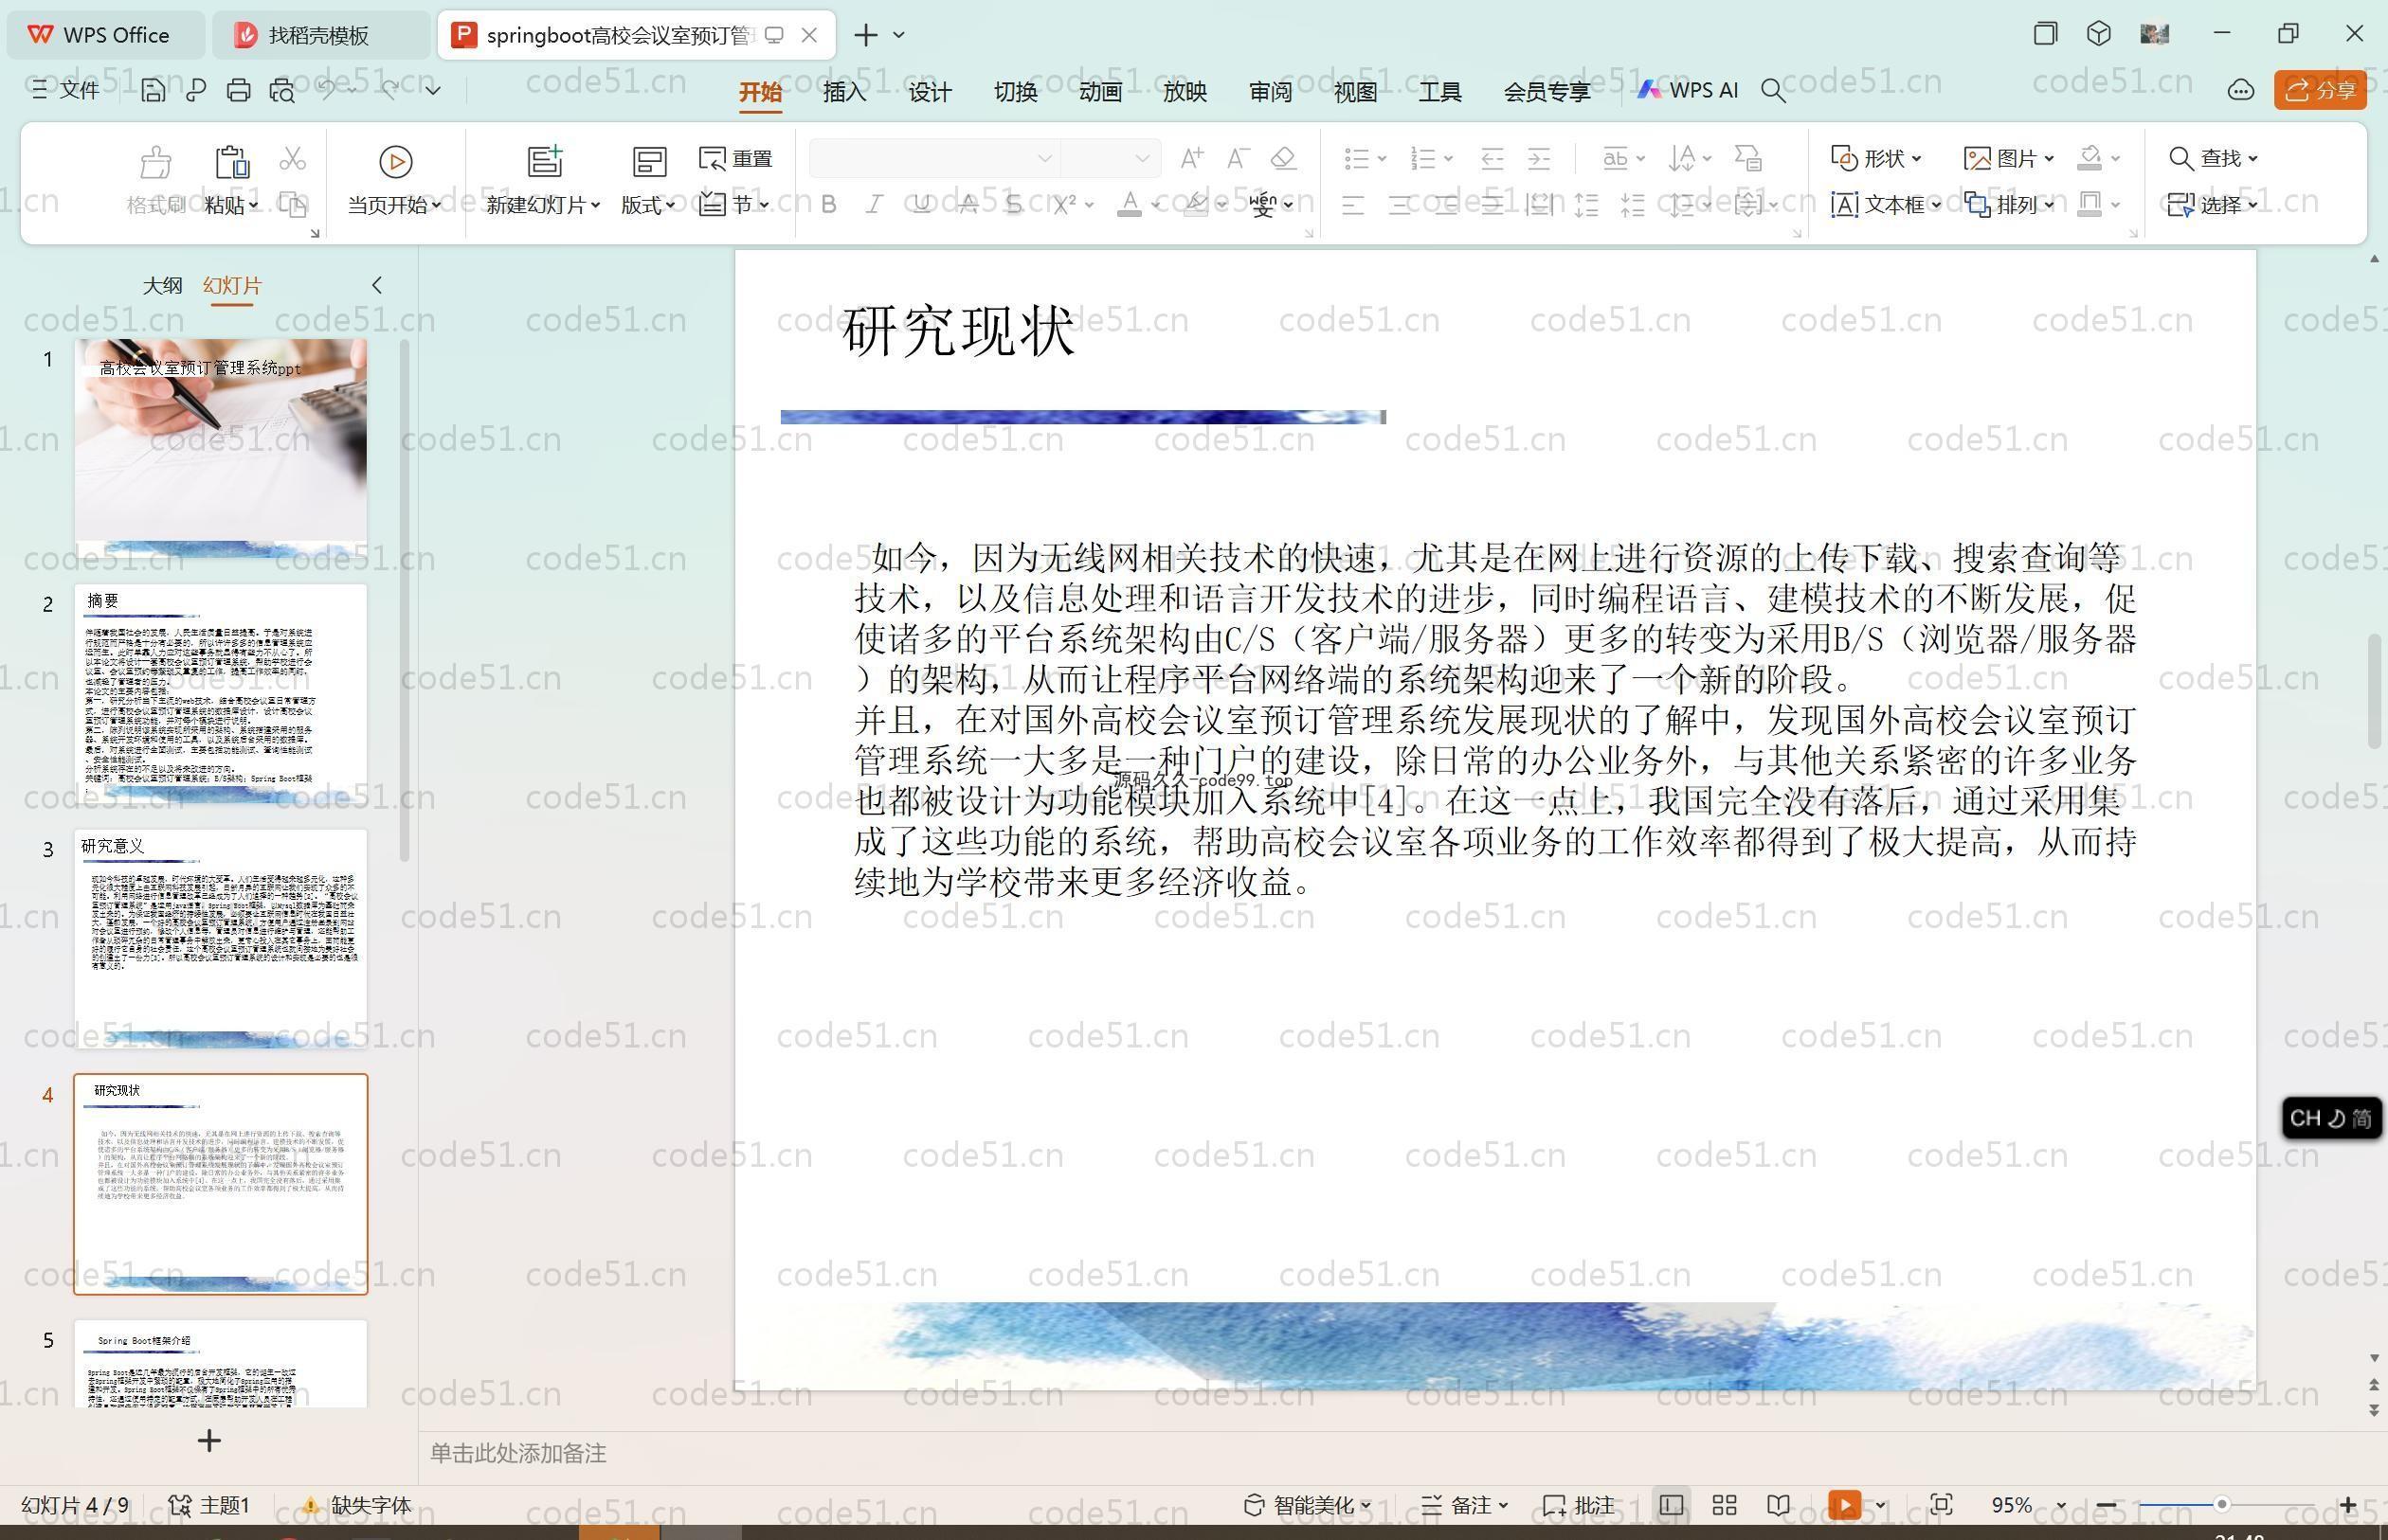2388x1540 pixels.
Task: Toggle Underline formatting
Action: 921,205
